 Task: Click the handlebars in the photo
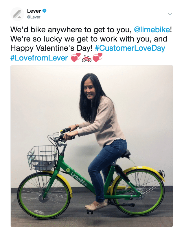coord(63,134)
